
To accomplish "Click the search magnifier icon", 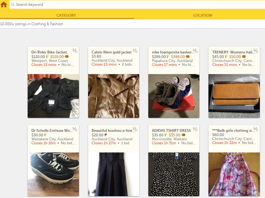I will [13, 5].
